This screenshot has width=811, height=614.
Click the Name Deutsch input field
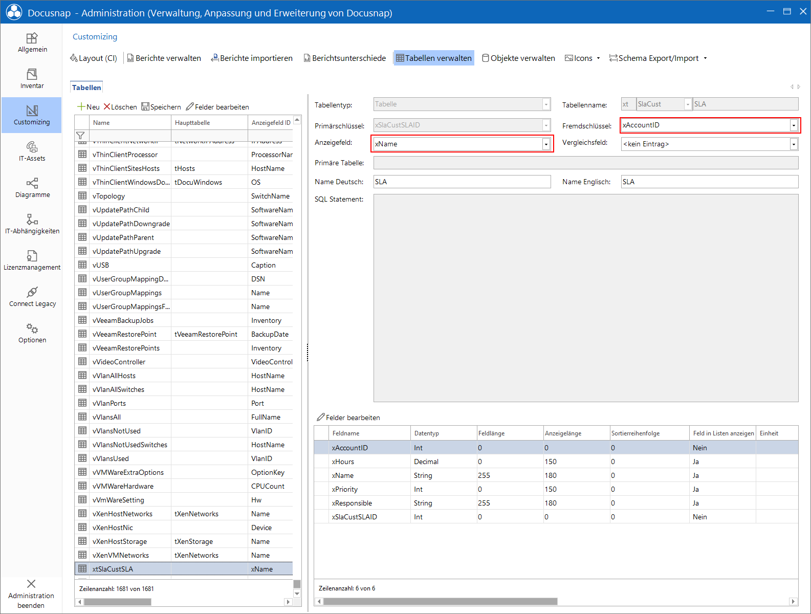tap(462, 182)
